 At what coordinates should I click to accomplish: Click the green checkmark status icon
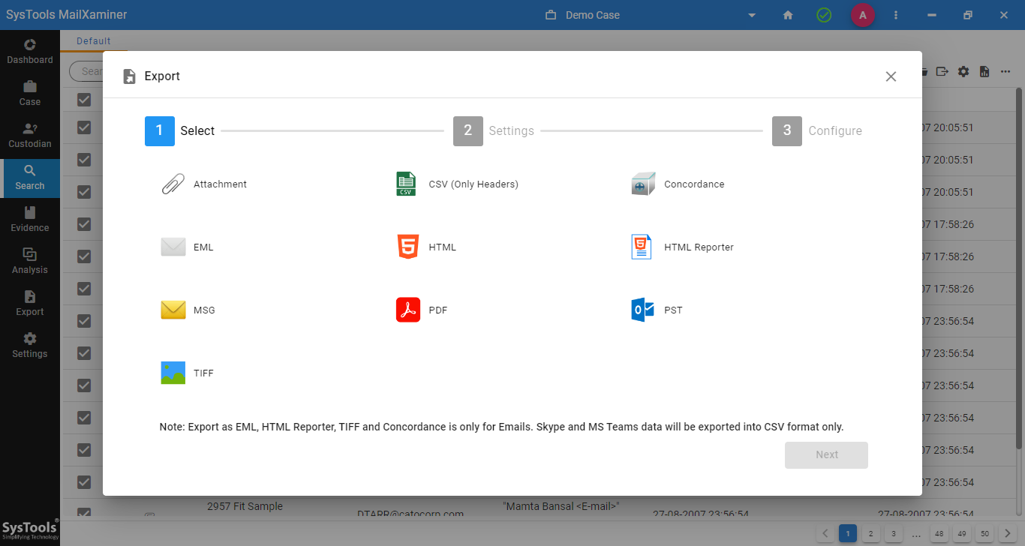pos(824,15)
